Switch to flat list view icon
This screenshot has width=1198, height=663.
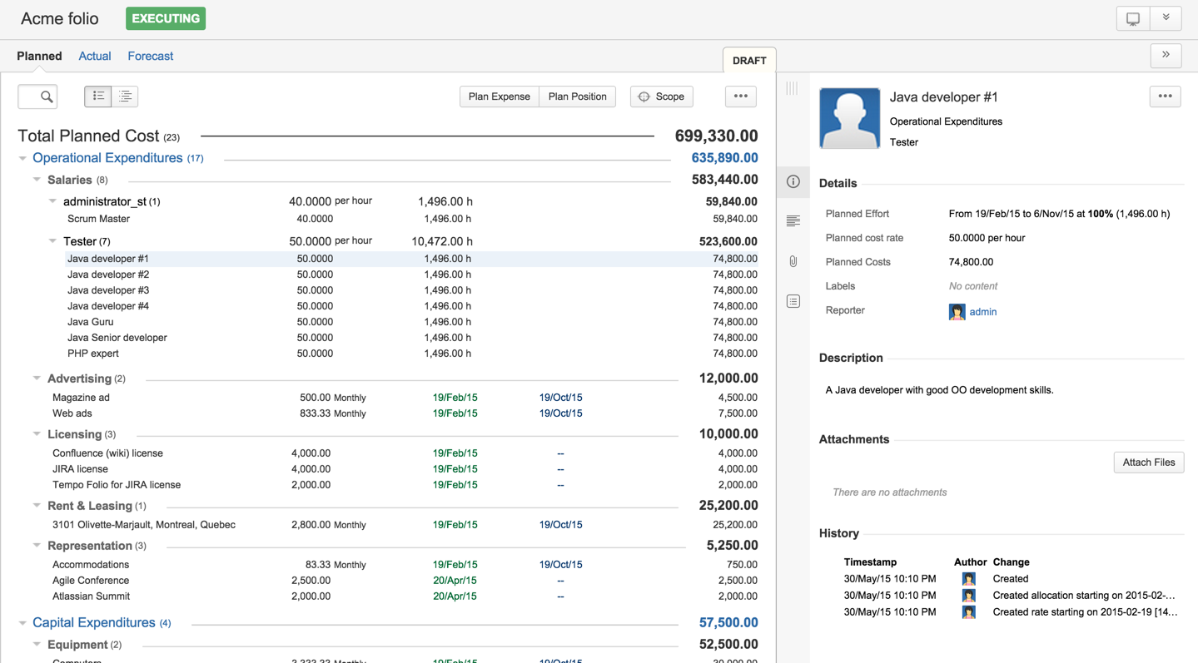[98, 96]
